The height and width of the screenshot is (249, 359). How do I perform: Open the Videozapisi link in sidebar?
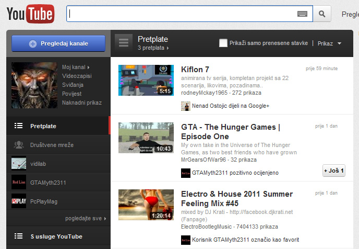77,76
